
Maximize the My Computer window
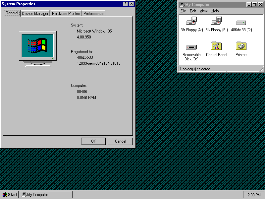[254, 5]
